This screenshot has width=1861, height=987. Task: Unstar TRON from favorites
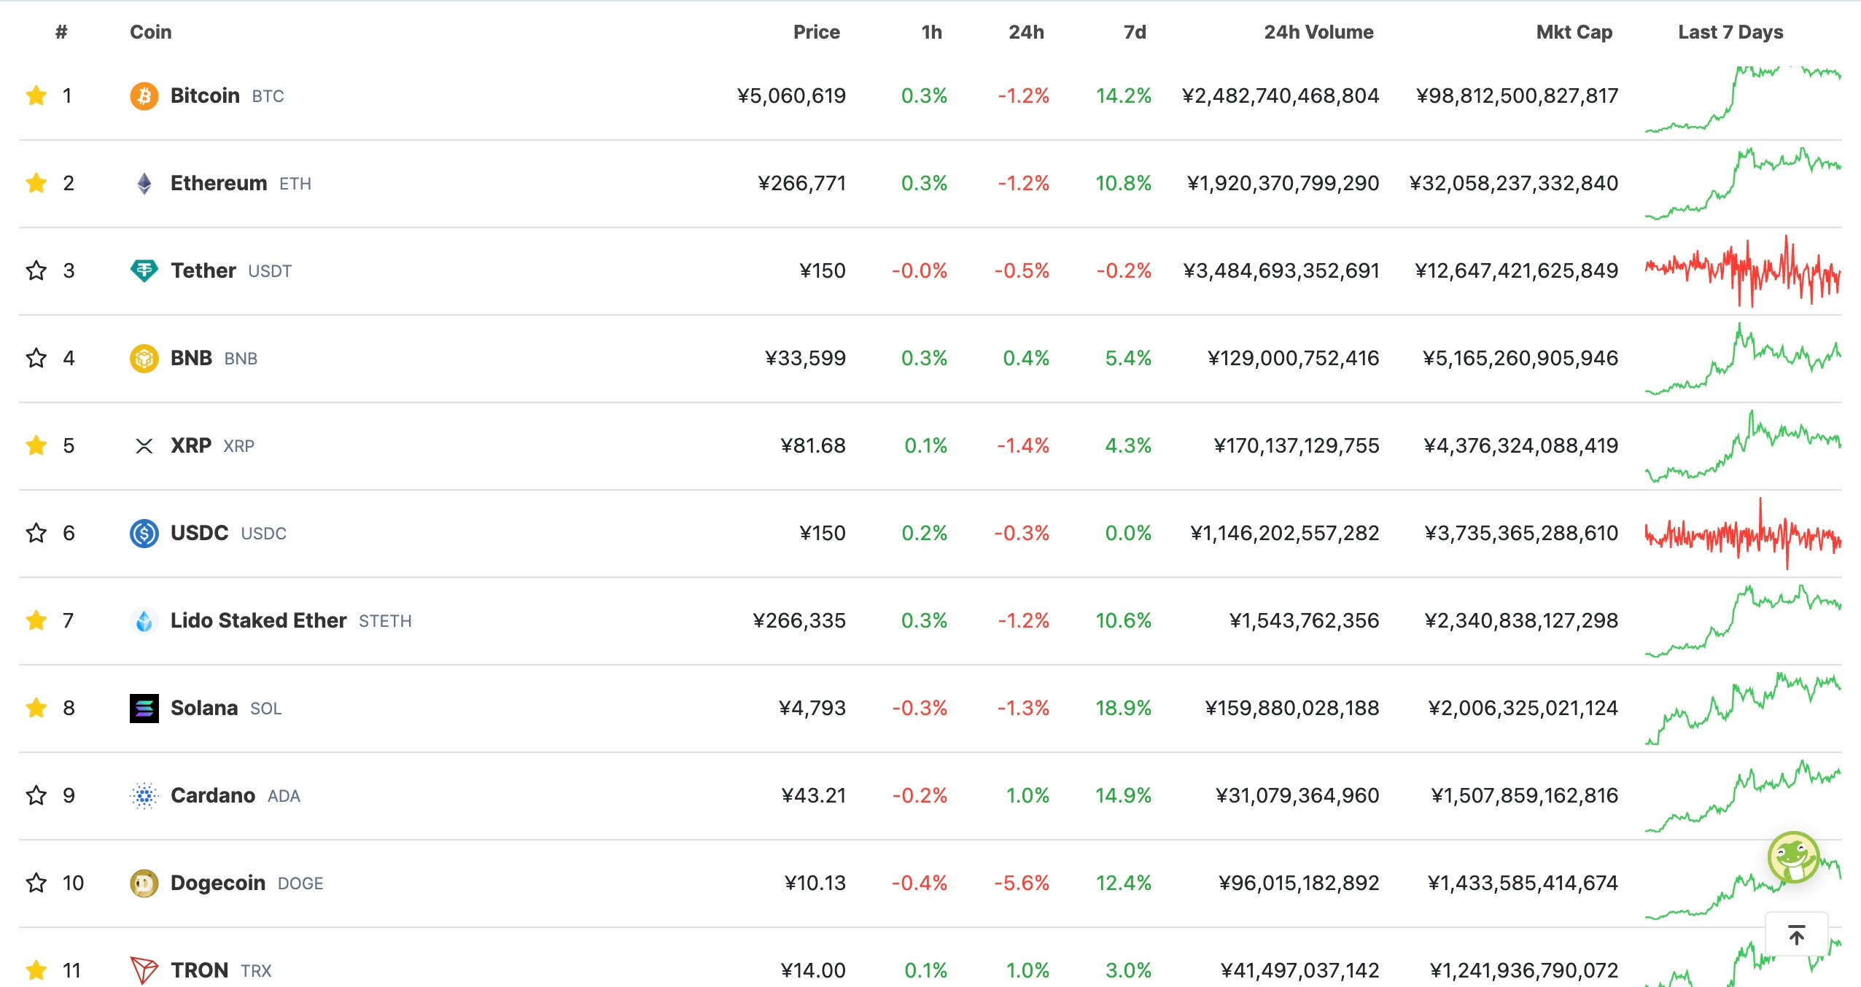pyautogui.click(x=36, y=970)
